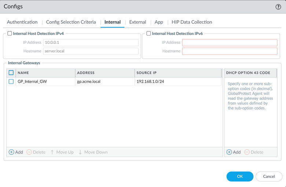The image size is (286, 187).
Task: Toggle the select-all gateways header checkbox
Action: pos(11,73)
